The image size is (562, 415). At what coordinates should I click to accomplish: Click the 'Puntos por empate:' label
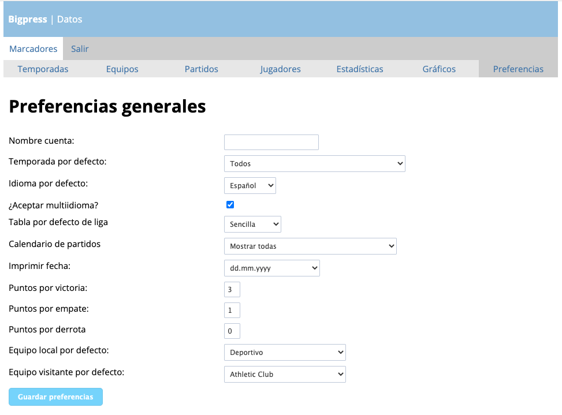[49, 309]
